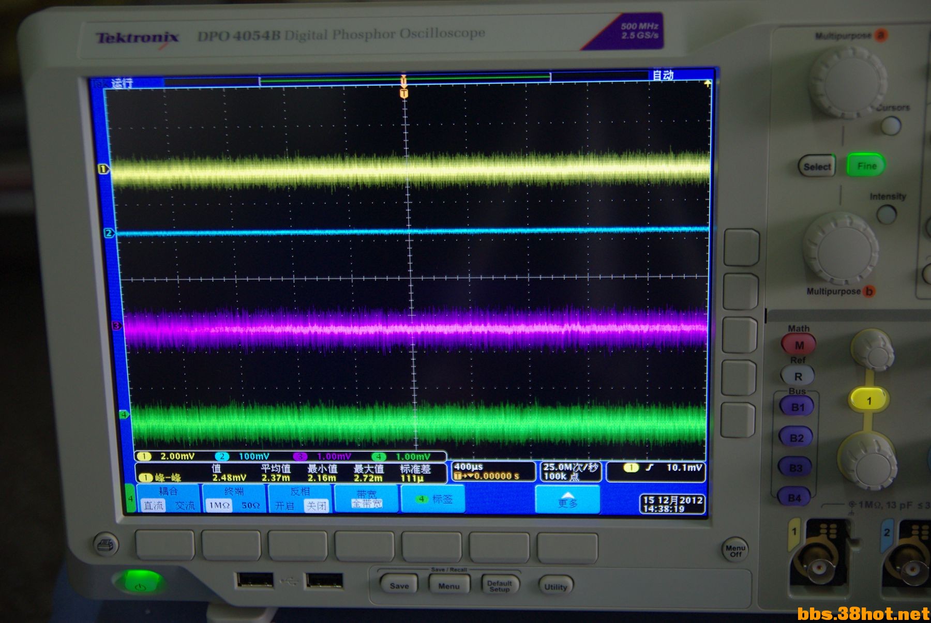931x623 pixels.
Task: Click the right USB port
Action: pyautogui.click(x=324, y=581)
